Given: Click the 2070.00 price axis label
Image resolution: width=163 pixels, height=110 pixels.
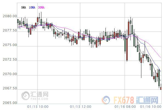Looking at the screenshot, I should coord(10,74).
